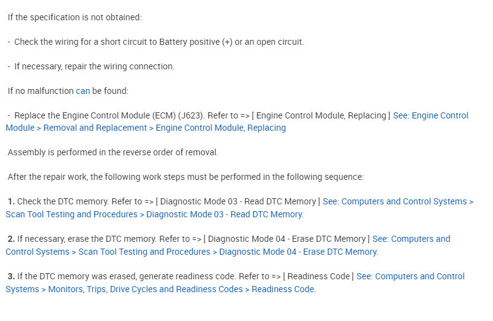Click bracketed "[ Diagnostic Mode 04 - Erase DTC Memory ]" text
This screenshot has height=321, width=493.
tap(286, 239)
